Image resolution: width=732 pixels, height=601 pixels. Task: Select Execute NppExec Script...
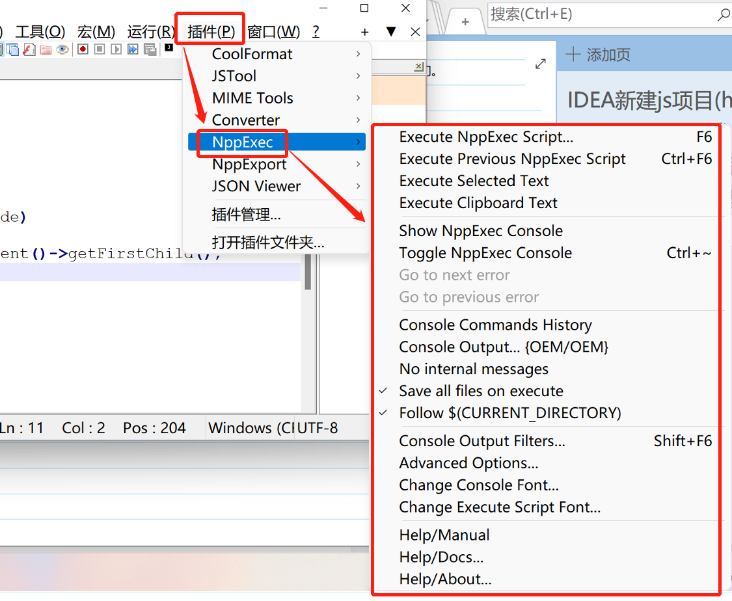486,137
